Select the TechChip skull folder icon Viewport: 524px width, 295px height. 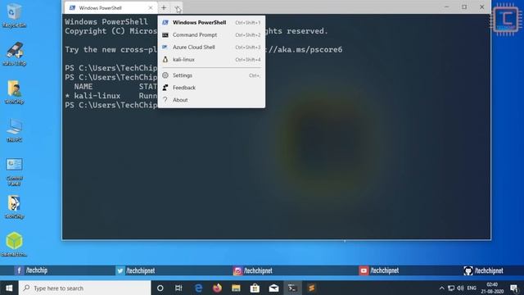(x=14, y=206)
